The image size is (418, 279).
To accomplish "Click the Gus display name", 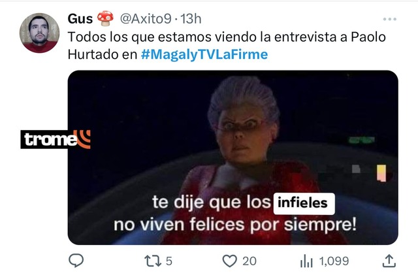I will point(80,19).
